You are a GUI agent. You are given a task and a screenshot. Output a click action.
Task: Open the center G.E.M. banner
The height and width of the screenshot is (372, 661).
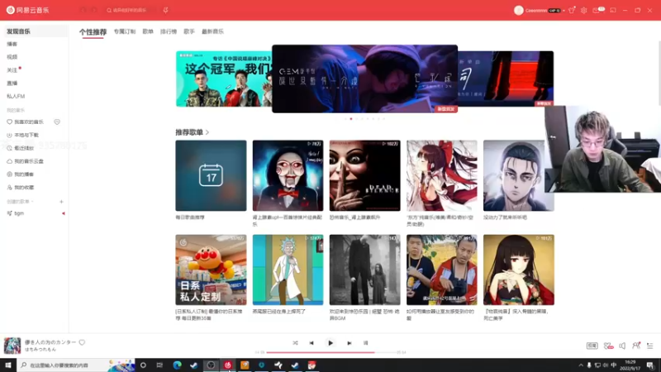pyautogui.click(x=364, y=79)
